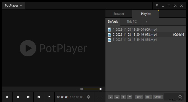Open the PotPlayer main menu dropdown

[x=13, y=6]
